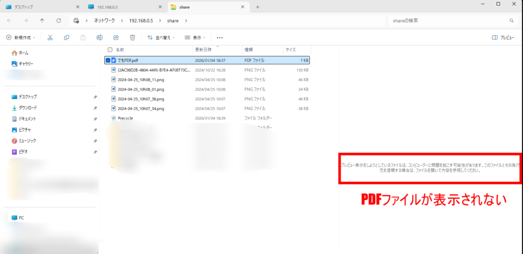Open ドキュメント in navigation pane
Image resolution: width=523 pixels, height=254 pixels.
[24, 119]
